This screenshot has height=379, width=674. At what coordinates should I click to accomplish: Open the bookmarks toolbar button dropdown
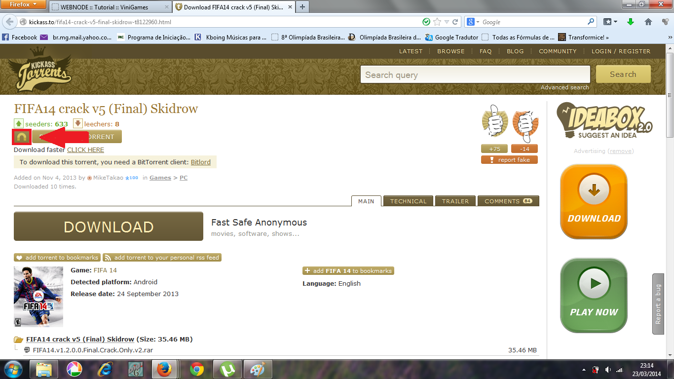pos(610,22)
